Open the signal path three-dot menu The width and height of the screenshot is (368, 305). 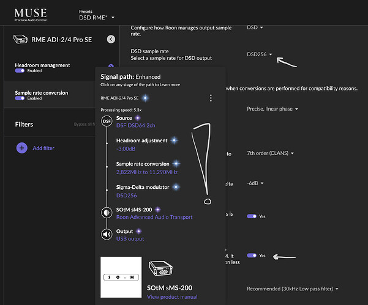coord(211,98)
